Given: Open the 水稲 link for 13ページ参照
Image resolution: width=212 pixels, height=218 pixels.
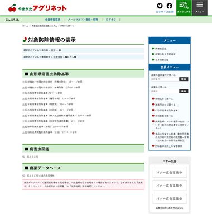Looking at the screenshot, I should pos(25,82).
